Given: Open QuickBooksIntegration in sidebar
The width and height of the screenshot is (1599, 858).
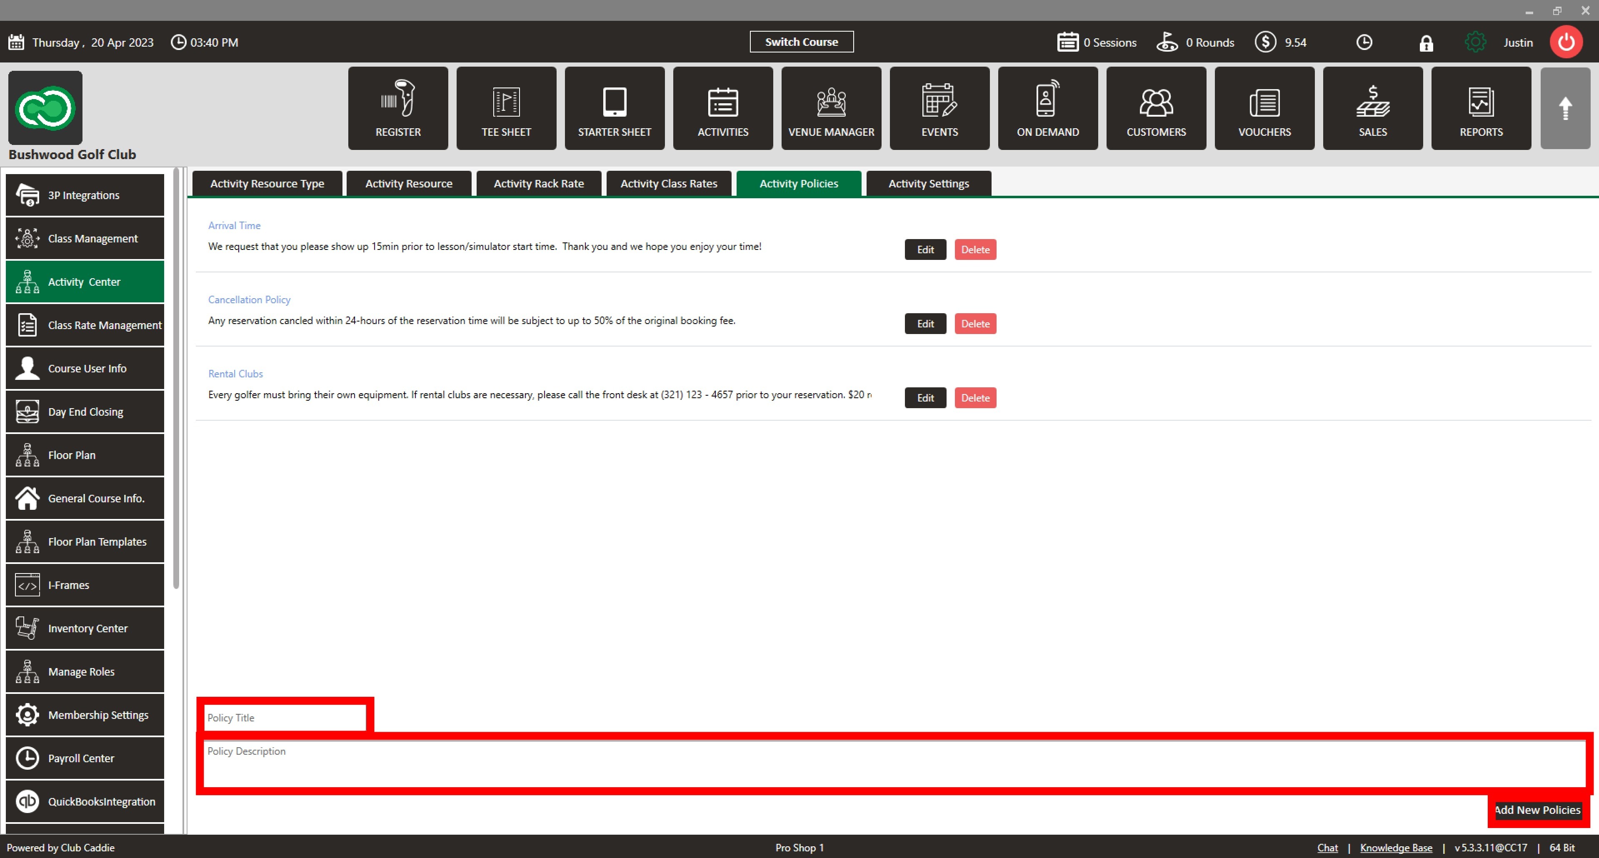Looking at the screenshot, I should pyautogui.click(x=85, y=801).
